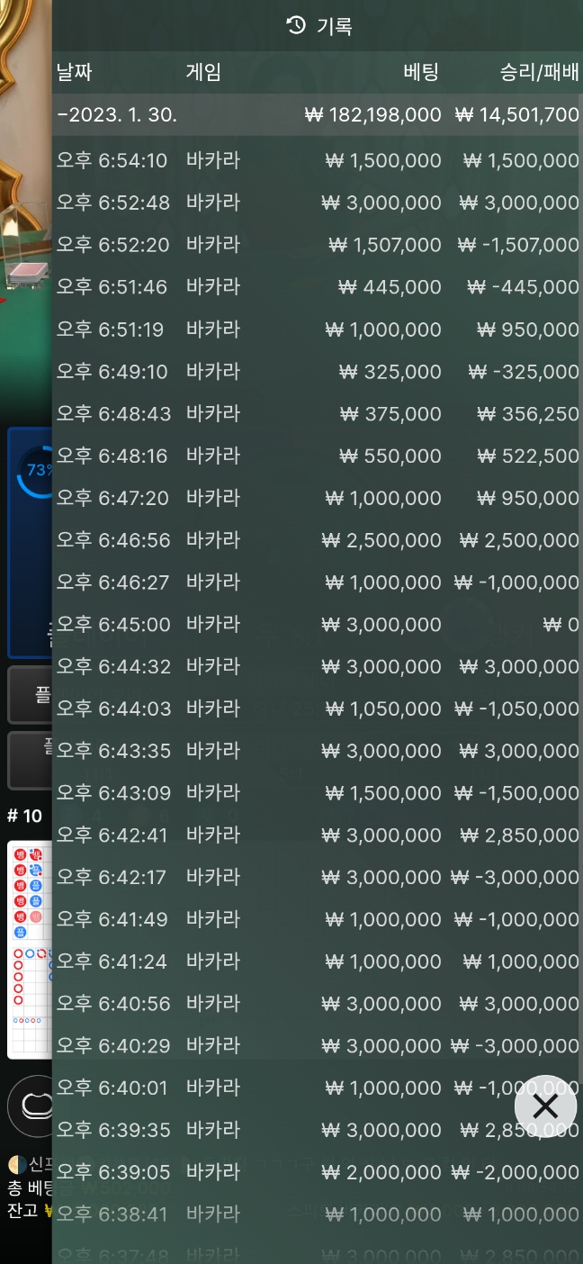Open the 오후 6:45:00 record with ₩ 0 result
The image size is (583, 1264).
(x=317, y=624)
